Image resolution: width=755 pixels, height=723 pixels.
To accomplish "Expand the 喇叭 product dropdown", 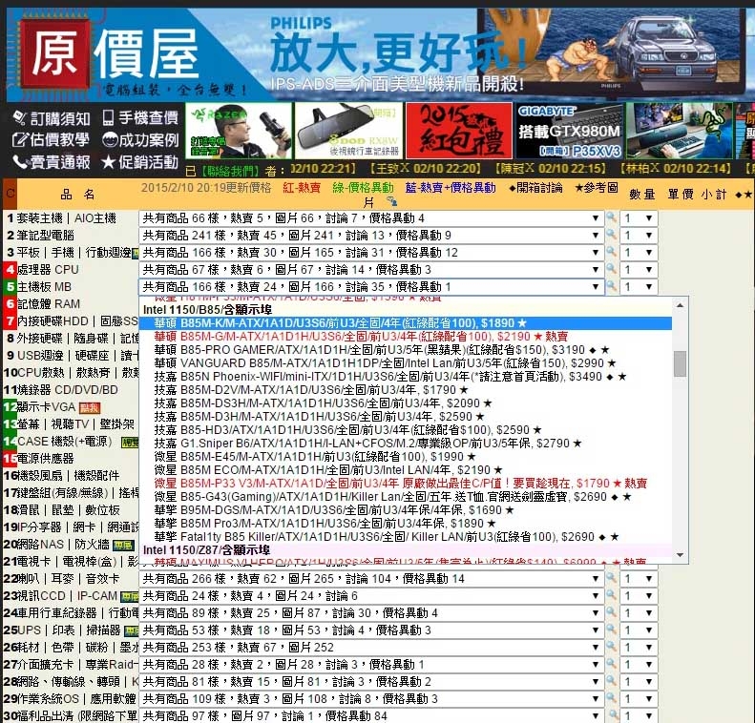I will [x=371, y=578].
